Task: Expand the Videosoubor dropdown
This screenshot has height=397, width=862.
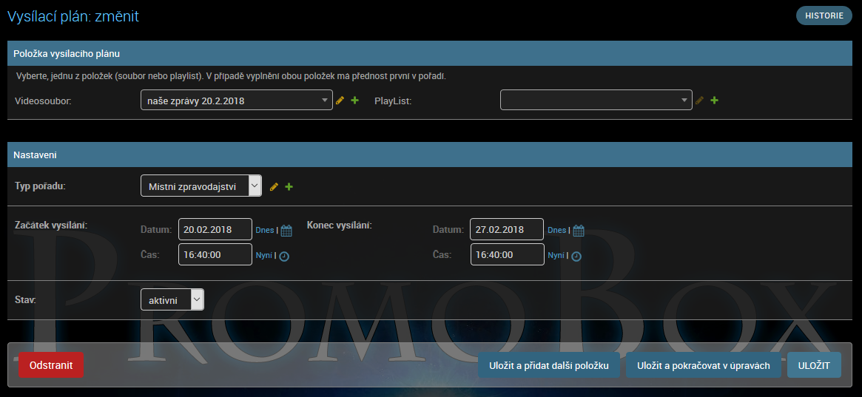Action: 236,101
